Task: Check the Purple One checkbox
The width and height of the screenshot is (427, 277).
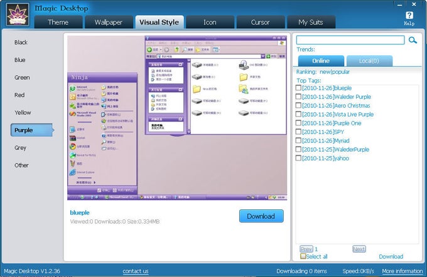Action: click(298, 123)
